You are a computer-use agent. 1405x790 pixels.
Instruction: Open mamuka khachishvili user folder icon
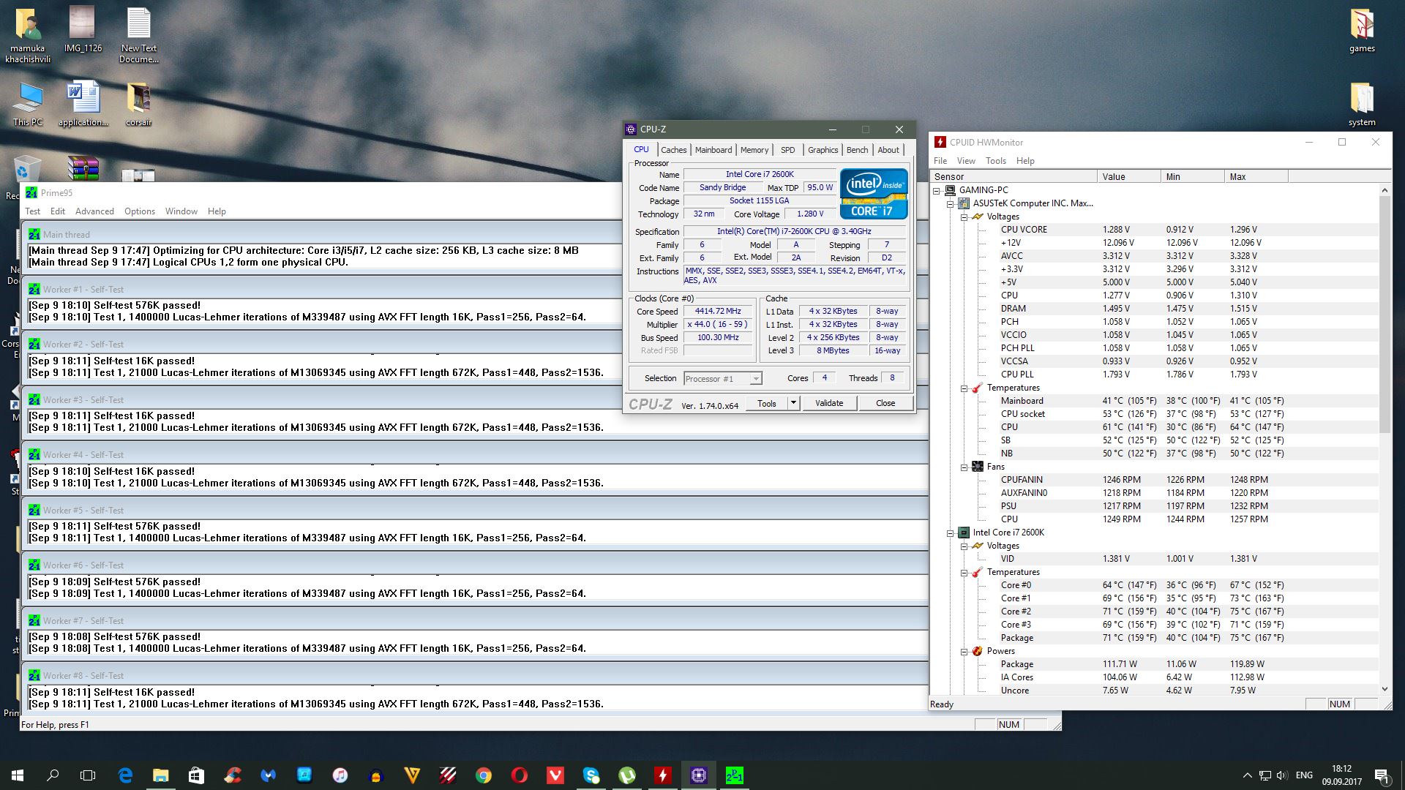click(28, 35)
